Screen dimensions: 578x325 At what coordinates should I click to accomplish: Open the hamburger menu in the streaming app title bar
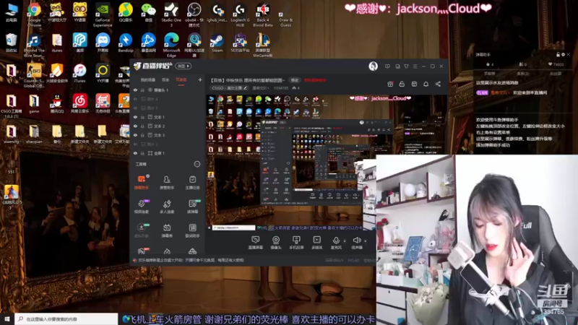(415, 66)
